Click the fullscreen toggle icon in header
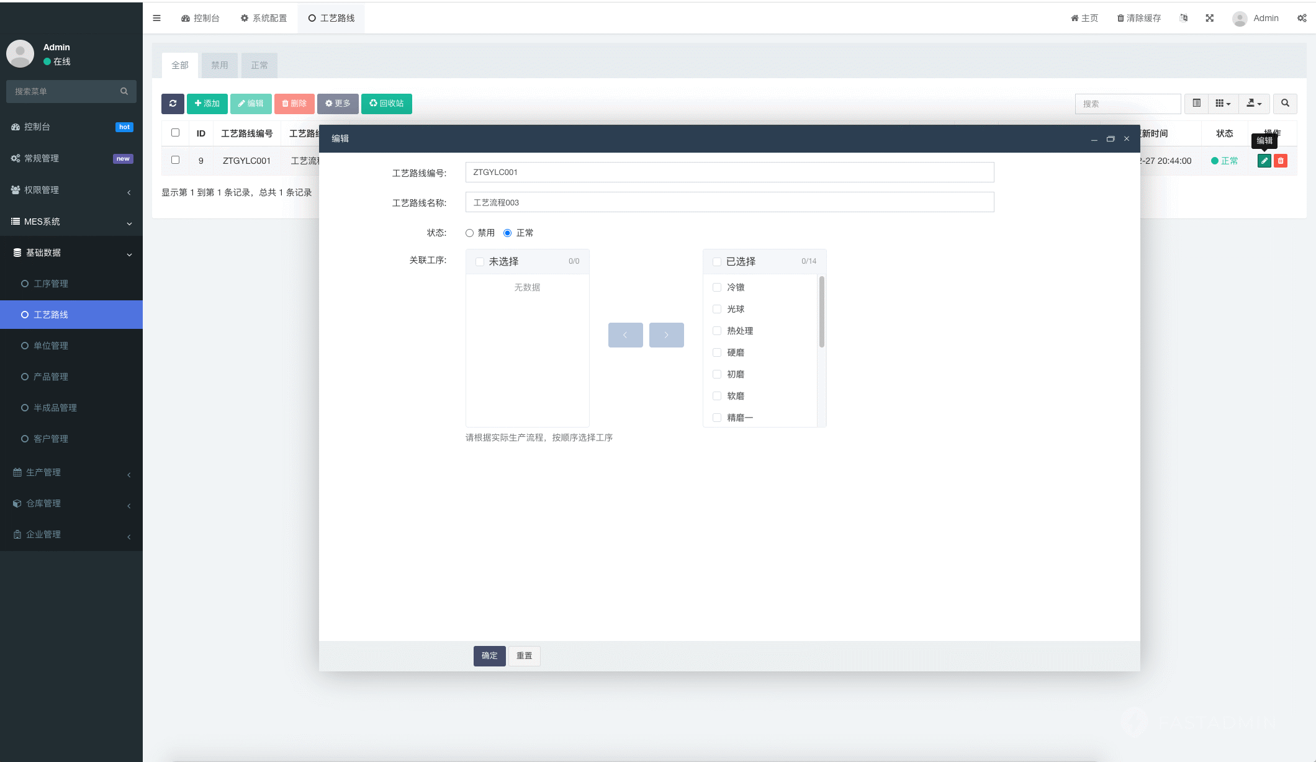The image size is (1316, 762). pos(1209,18)
